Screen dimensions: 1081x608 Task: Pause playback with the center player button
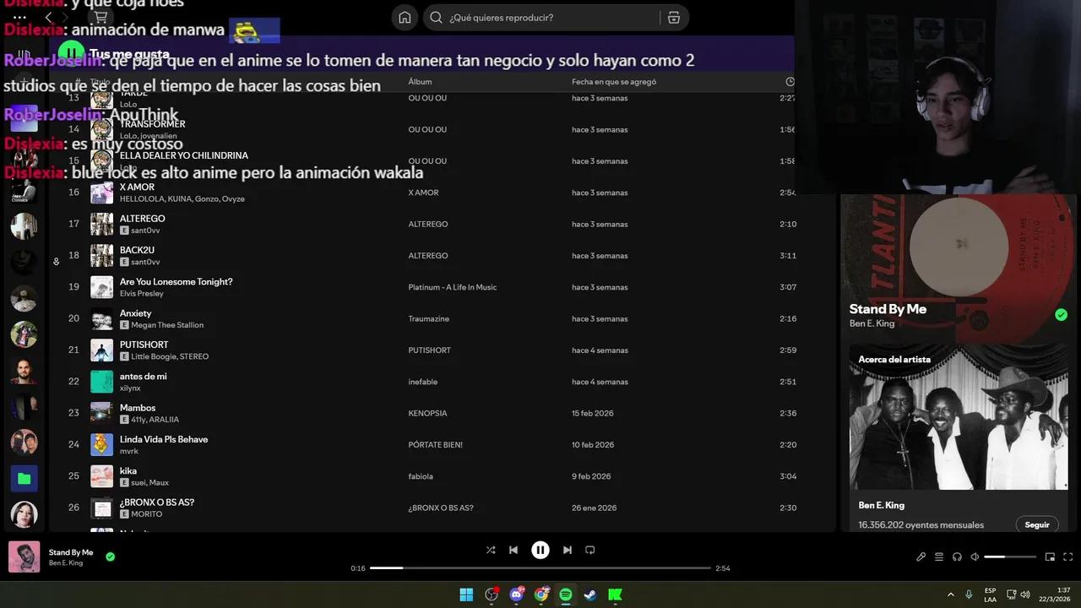pos(540,550)
